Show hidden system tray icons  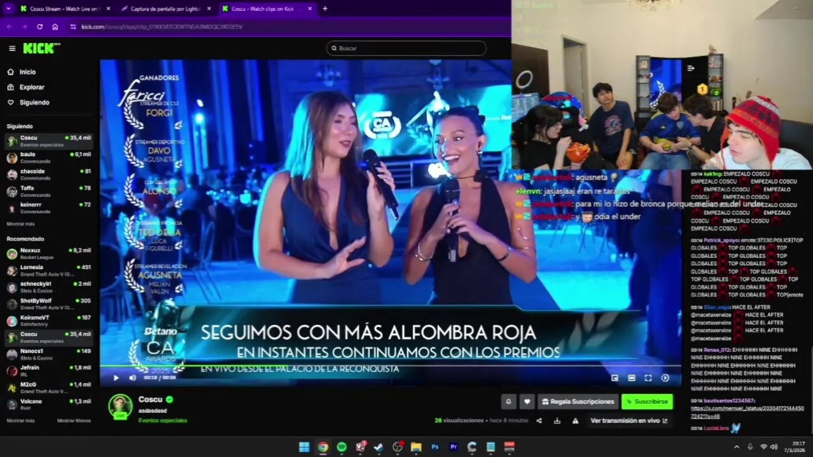pos(737,447)
